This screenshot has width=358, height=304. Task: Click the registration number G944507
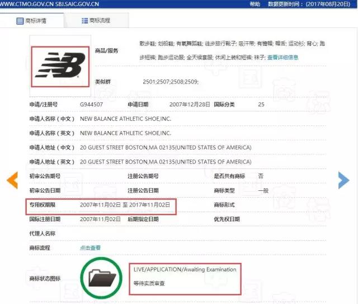click(91, 104)
